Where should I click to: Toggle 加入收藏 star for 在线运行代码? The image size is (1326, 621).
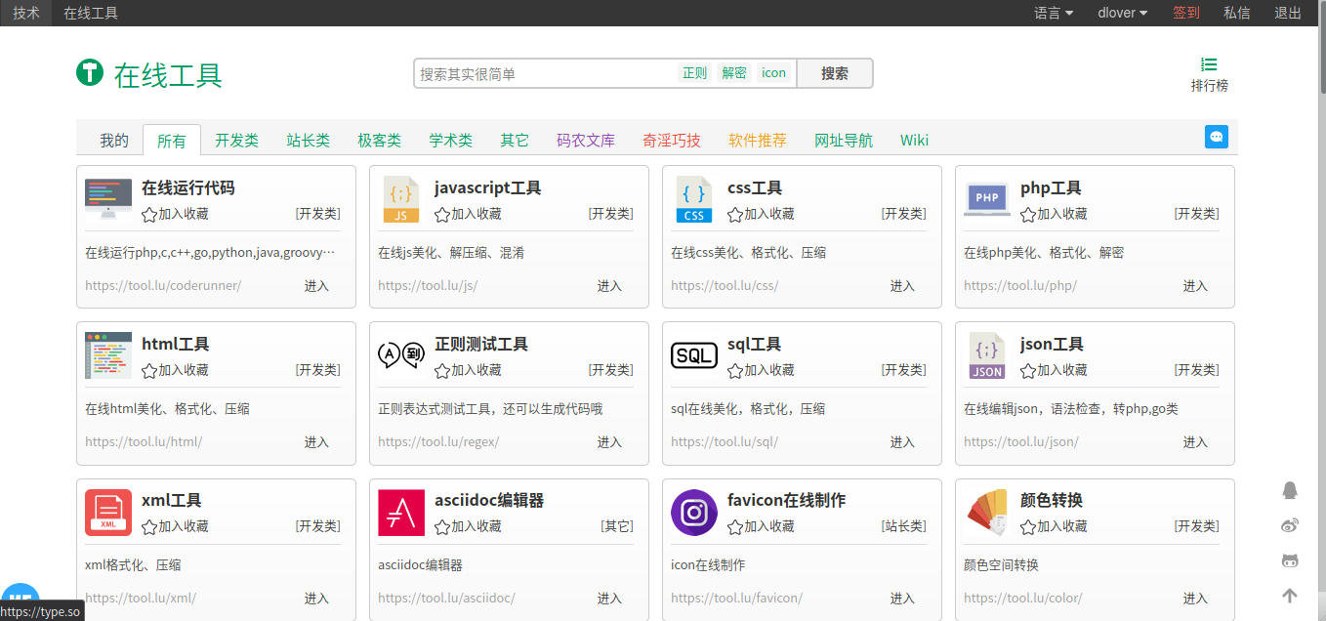[149, 214]
